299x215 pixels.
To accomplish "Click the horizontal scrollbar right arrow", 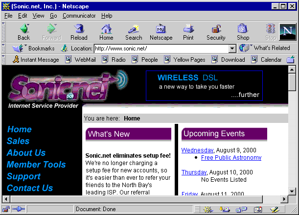I will click(x=284, y=199).
